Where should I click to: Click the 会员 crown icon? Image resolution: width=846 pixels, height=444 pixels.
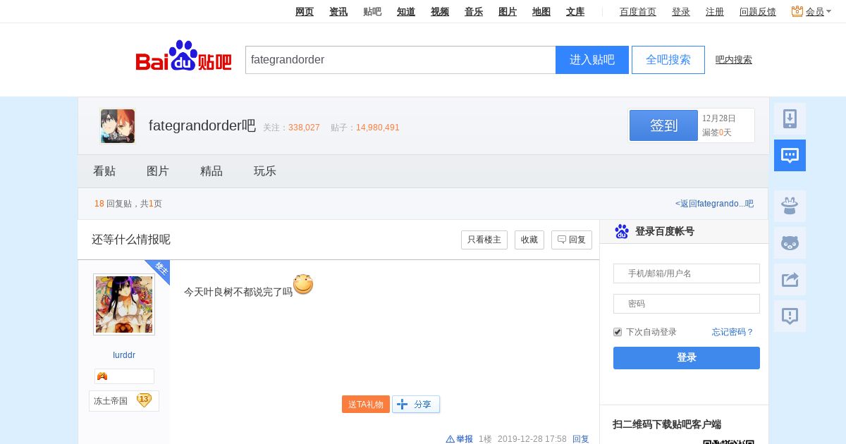point(797,11)
